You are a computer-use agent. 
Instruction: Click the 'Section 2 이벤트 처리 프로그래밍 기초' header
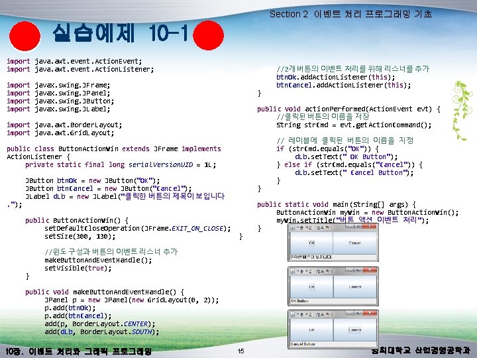[350, 14]
